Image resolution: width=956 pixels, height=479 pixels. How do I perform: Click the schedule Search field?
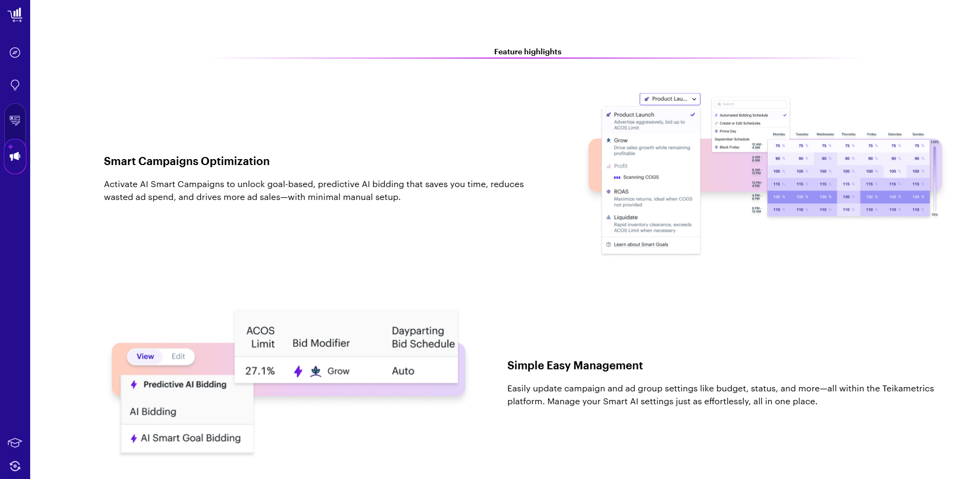[x=750, y=104]
